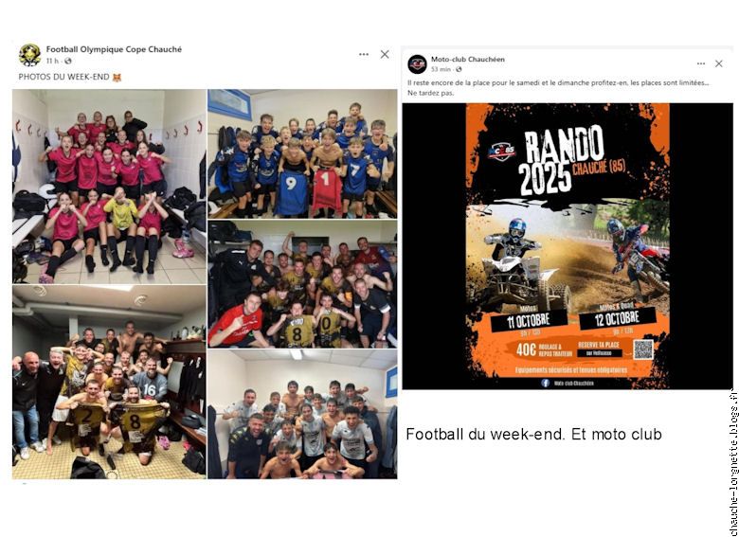Click the Football Olympique Cope Chauché page name

coord(114,49)
